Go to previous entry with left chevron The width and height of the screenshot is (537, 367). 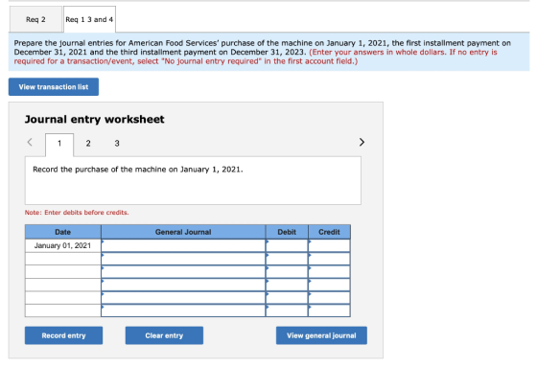click(x=30, y=142)
